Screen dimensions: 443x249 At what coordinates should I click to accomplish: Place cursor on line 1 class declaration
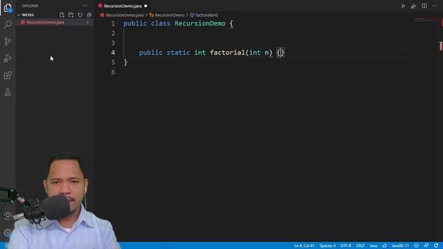click(x=179, y=24)
